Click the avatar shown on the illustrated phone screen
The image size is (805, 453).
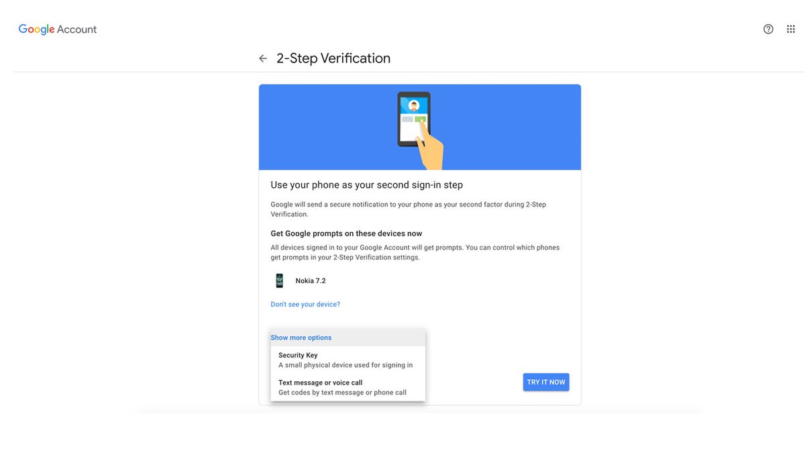coord(415,105)
